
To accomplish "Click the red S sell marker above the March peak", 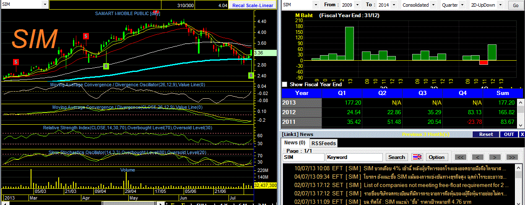I will point(86,36).
